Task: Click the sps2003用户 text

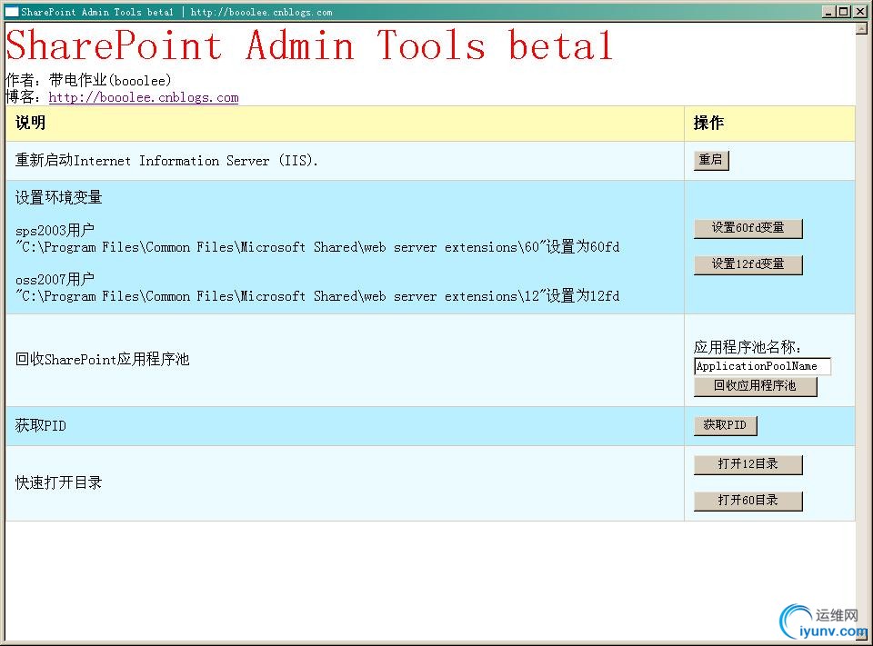Action: click(55, 231)
